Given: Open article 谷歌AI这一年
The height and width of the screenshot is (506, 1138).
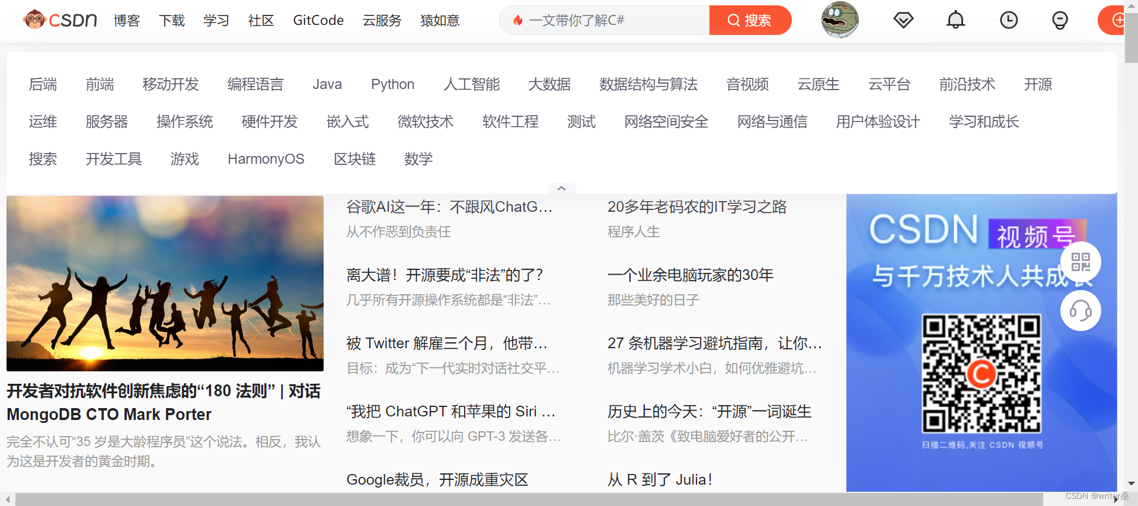Looking at the screenshot, I should tap(449, 206).
